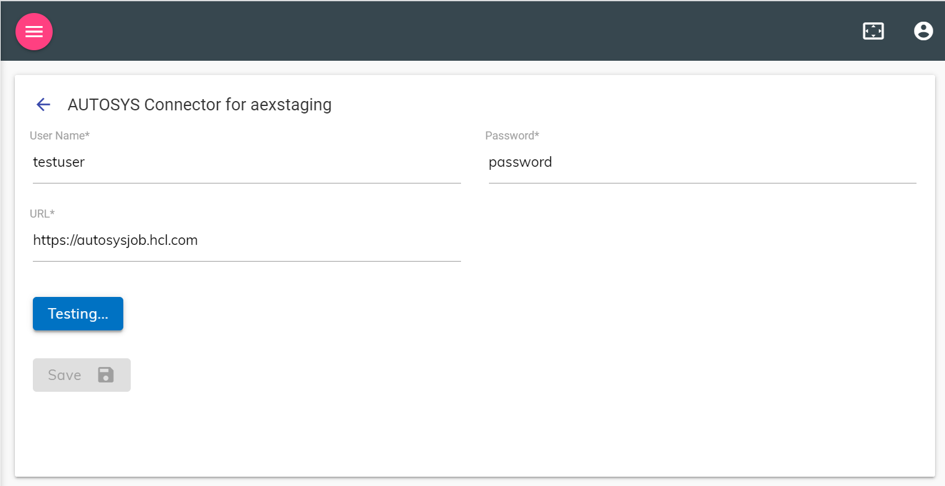Click the AUTOSYS Connector for aexstaging heading
Viewport: 945px width, 486px height.
point(200,104)
